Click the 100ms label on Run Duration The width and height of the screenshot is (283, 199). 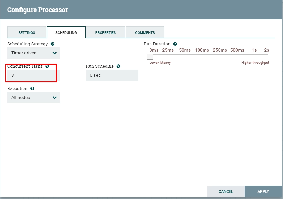pos(202,50)
